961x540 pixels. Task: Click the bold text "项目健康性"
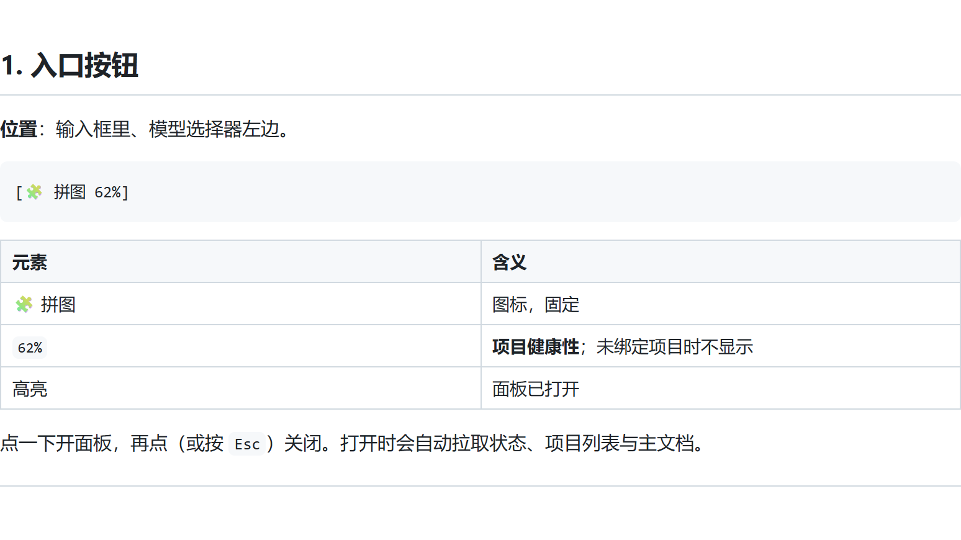click(x=536, y=346)
